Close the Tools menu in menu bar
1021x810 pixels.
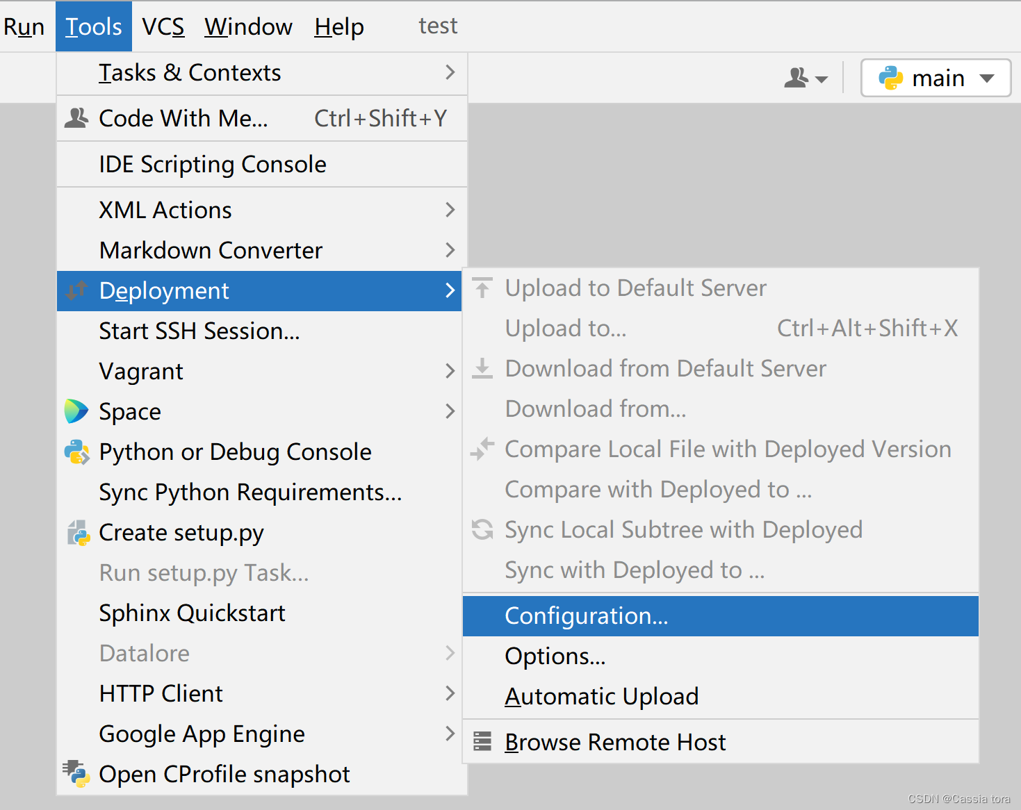(94, 26)
